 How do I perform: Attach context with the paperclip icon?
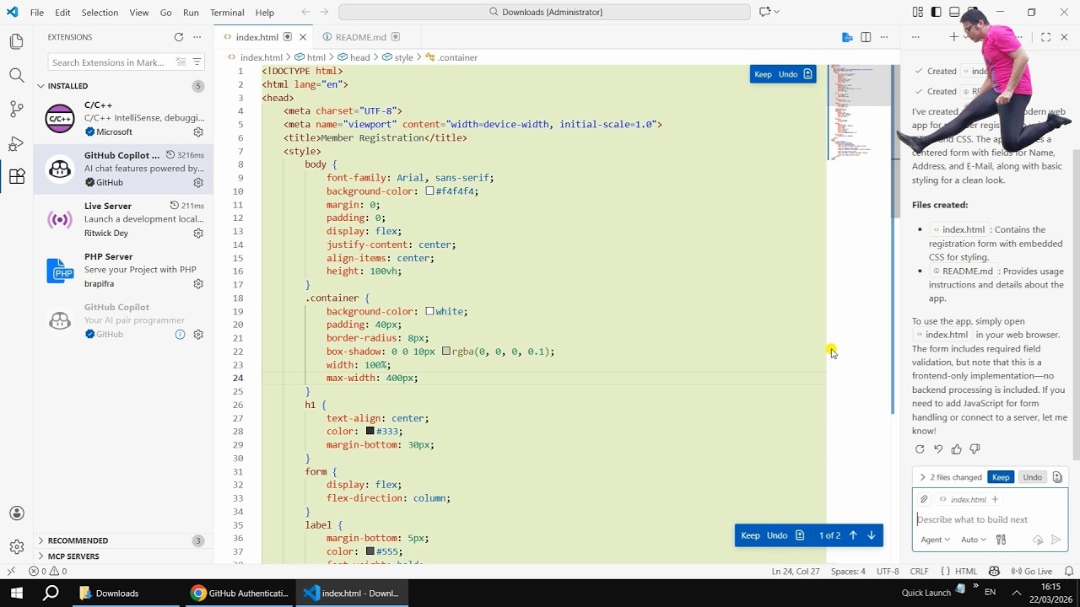click(x=924, y=499)
